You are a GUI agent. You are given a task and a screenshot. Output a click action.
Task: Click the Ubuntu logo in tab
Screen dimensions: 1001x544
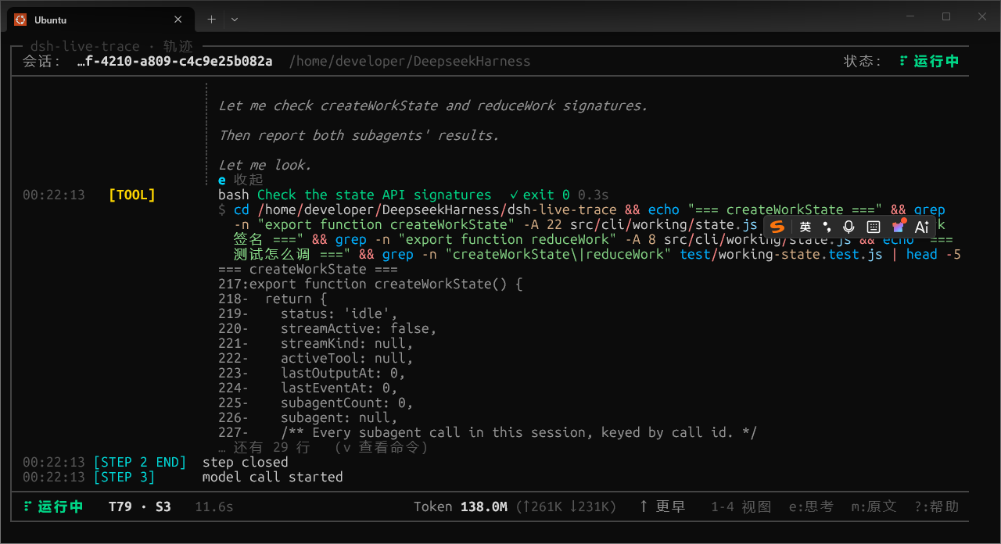point(20,20)
